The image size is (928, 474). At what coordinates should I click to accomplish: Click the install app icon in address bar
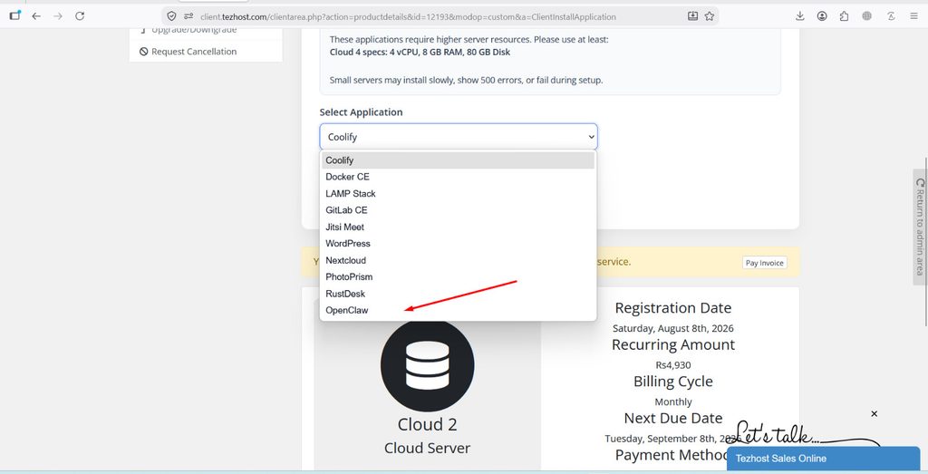(692, 16)
